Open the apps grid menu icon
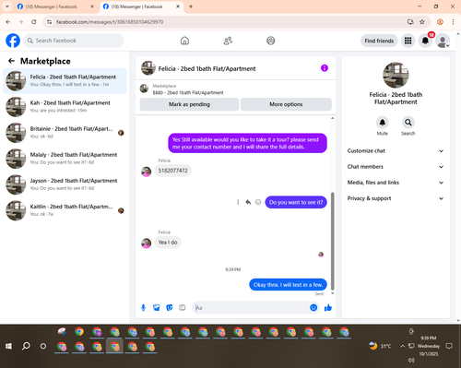The width and height of the screenshot is (461, 368). tap(408, 41)
